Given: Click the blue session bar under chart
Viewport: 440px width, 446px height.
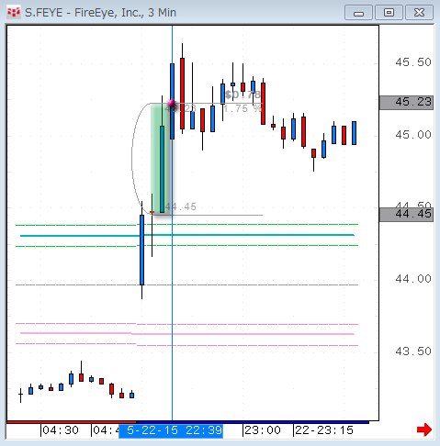Looking at the screenshot, I should pyautogui.click(x=253, y=422).
